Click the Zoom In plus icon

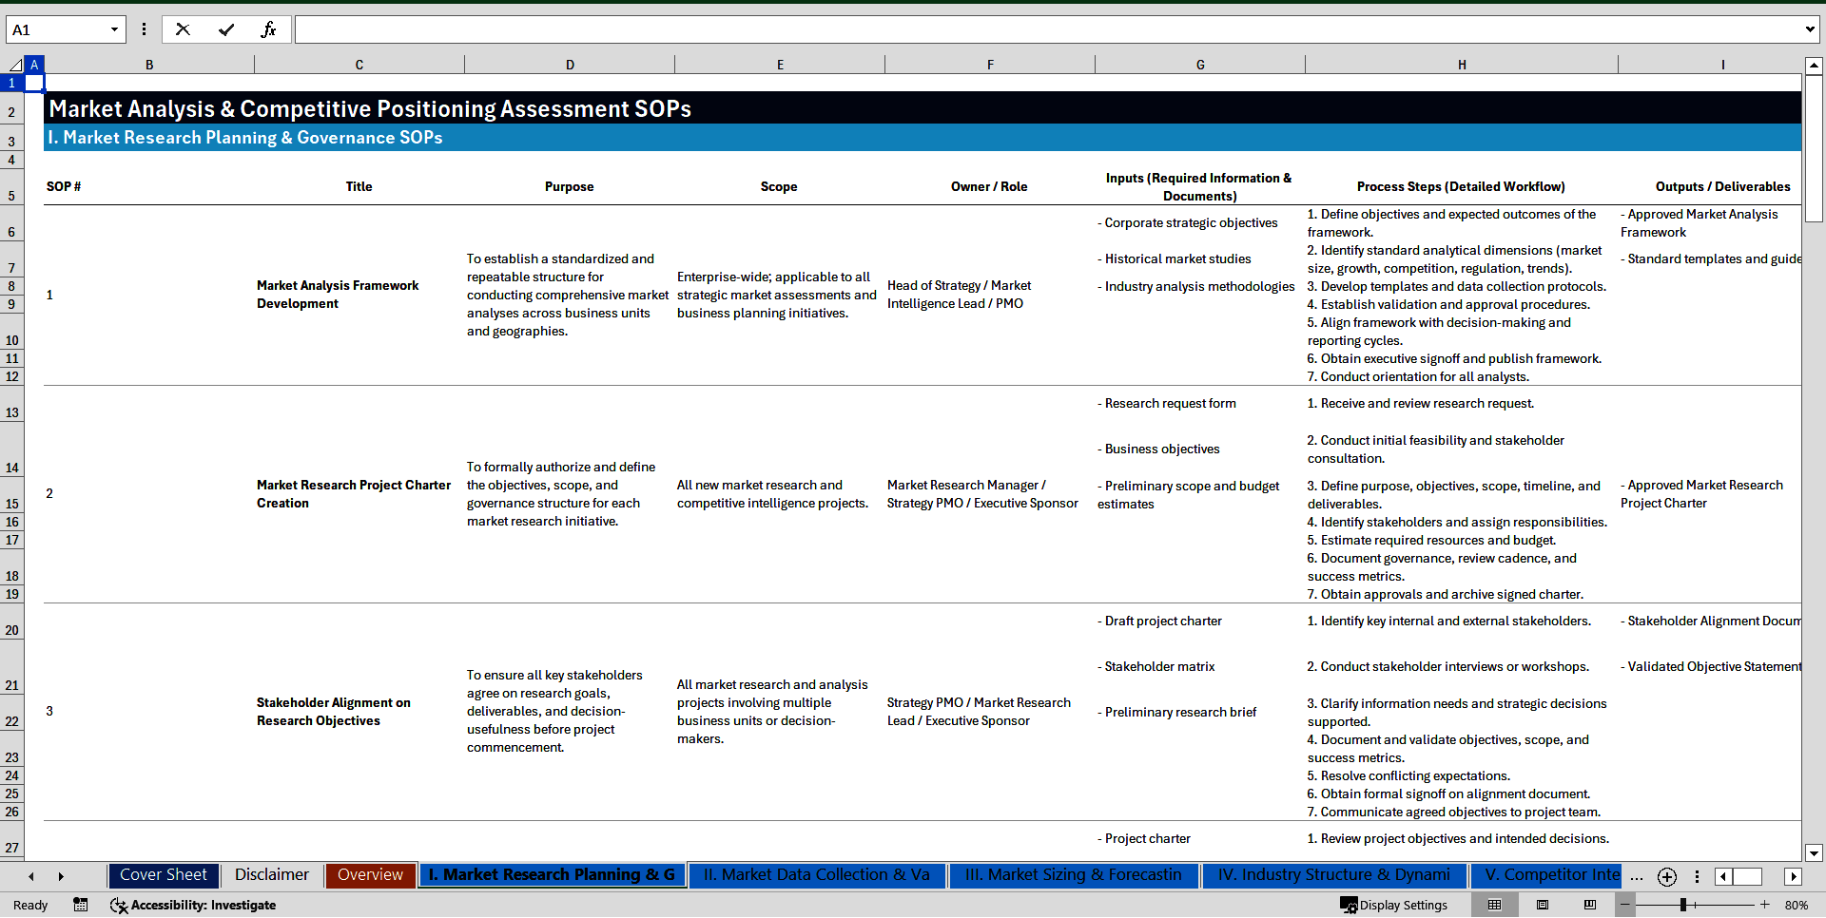(x=1764, y=905)
